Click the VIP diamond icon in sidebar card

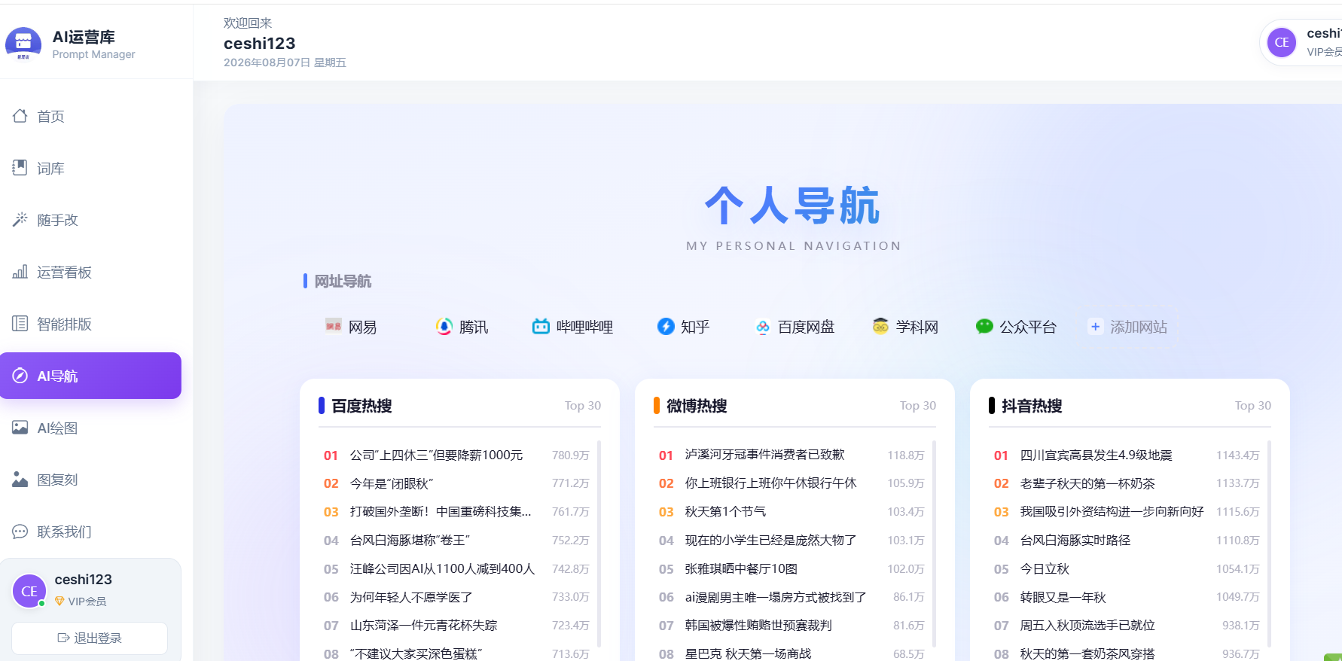pos(59,602)
